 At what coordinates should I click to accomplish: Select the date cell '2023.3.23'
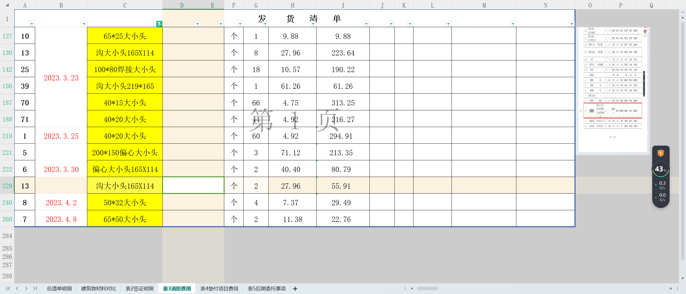tap(61, 78)
